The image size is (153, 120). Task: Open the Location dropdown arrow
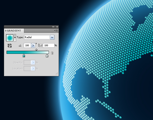(33, 69)
